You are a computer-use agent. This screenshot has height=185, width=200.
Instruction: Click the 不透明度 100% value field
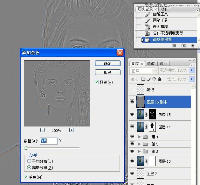(x=183, y=70)
